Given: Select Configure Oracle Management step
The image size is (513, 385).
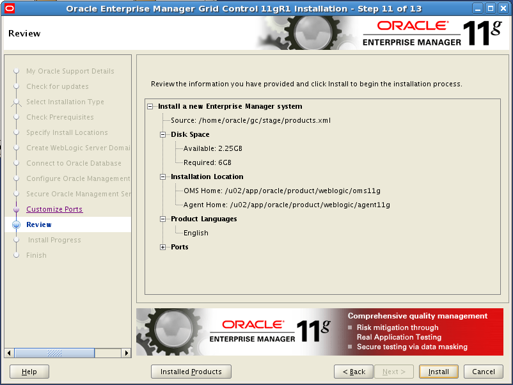Looking at the screenshot, I should point(78,178).
